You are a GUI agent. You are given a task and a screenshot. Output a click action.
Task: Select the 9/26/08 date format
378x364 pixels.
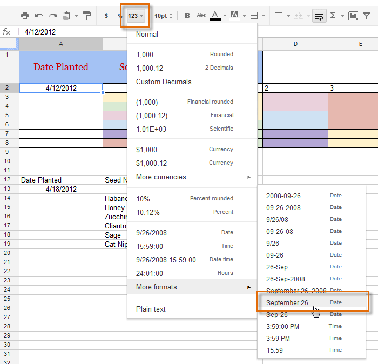(312, 219)
